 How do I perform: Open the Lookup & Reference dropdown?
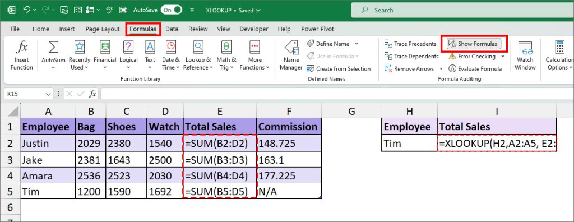(x=198, y=55)
